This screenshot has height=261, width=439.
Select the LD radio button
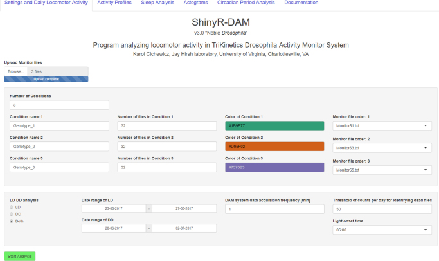pyautogui.click(x=12, y=207)
